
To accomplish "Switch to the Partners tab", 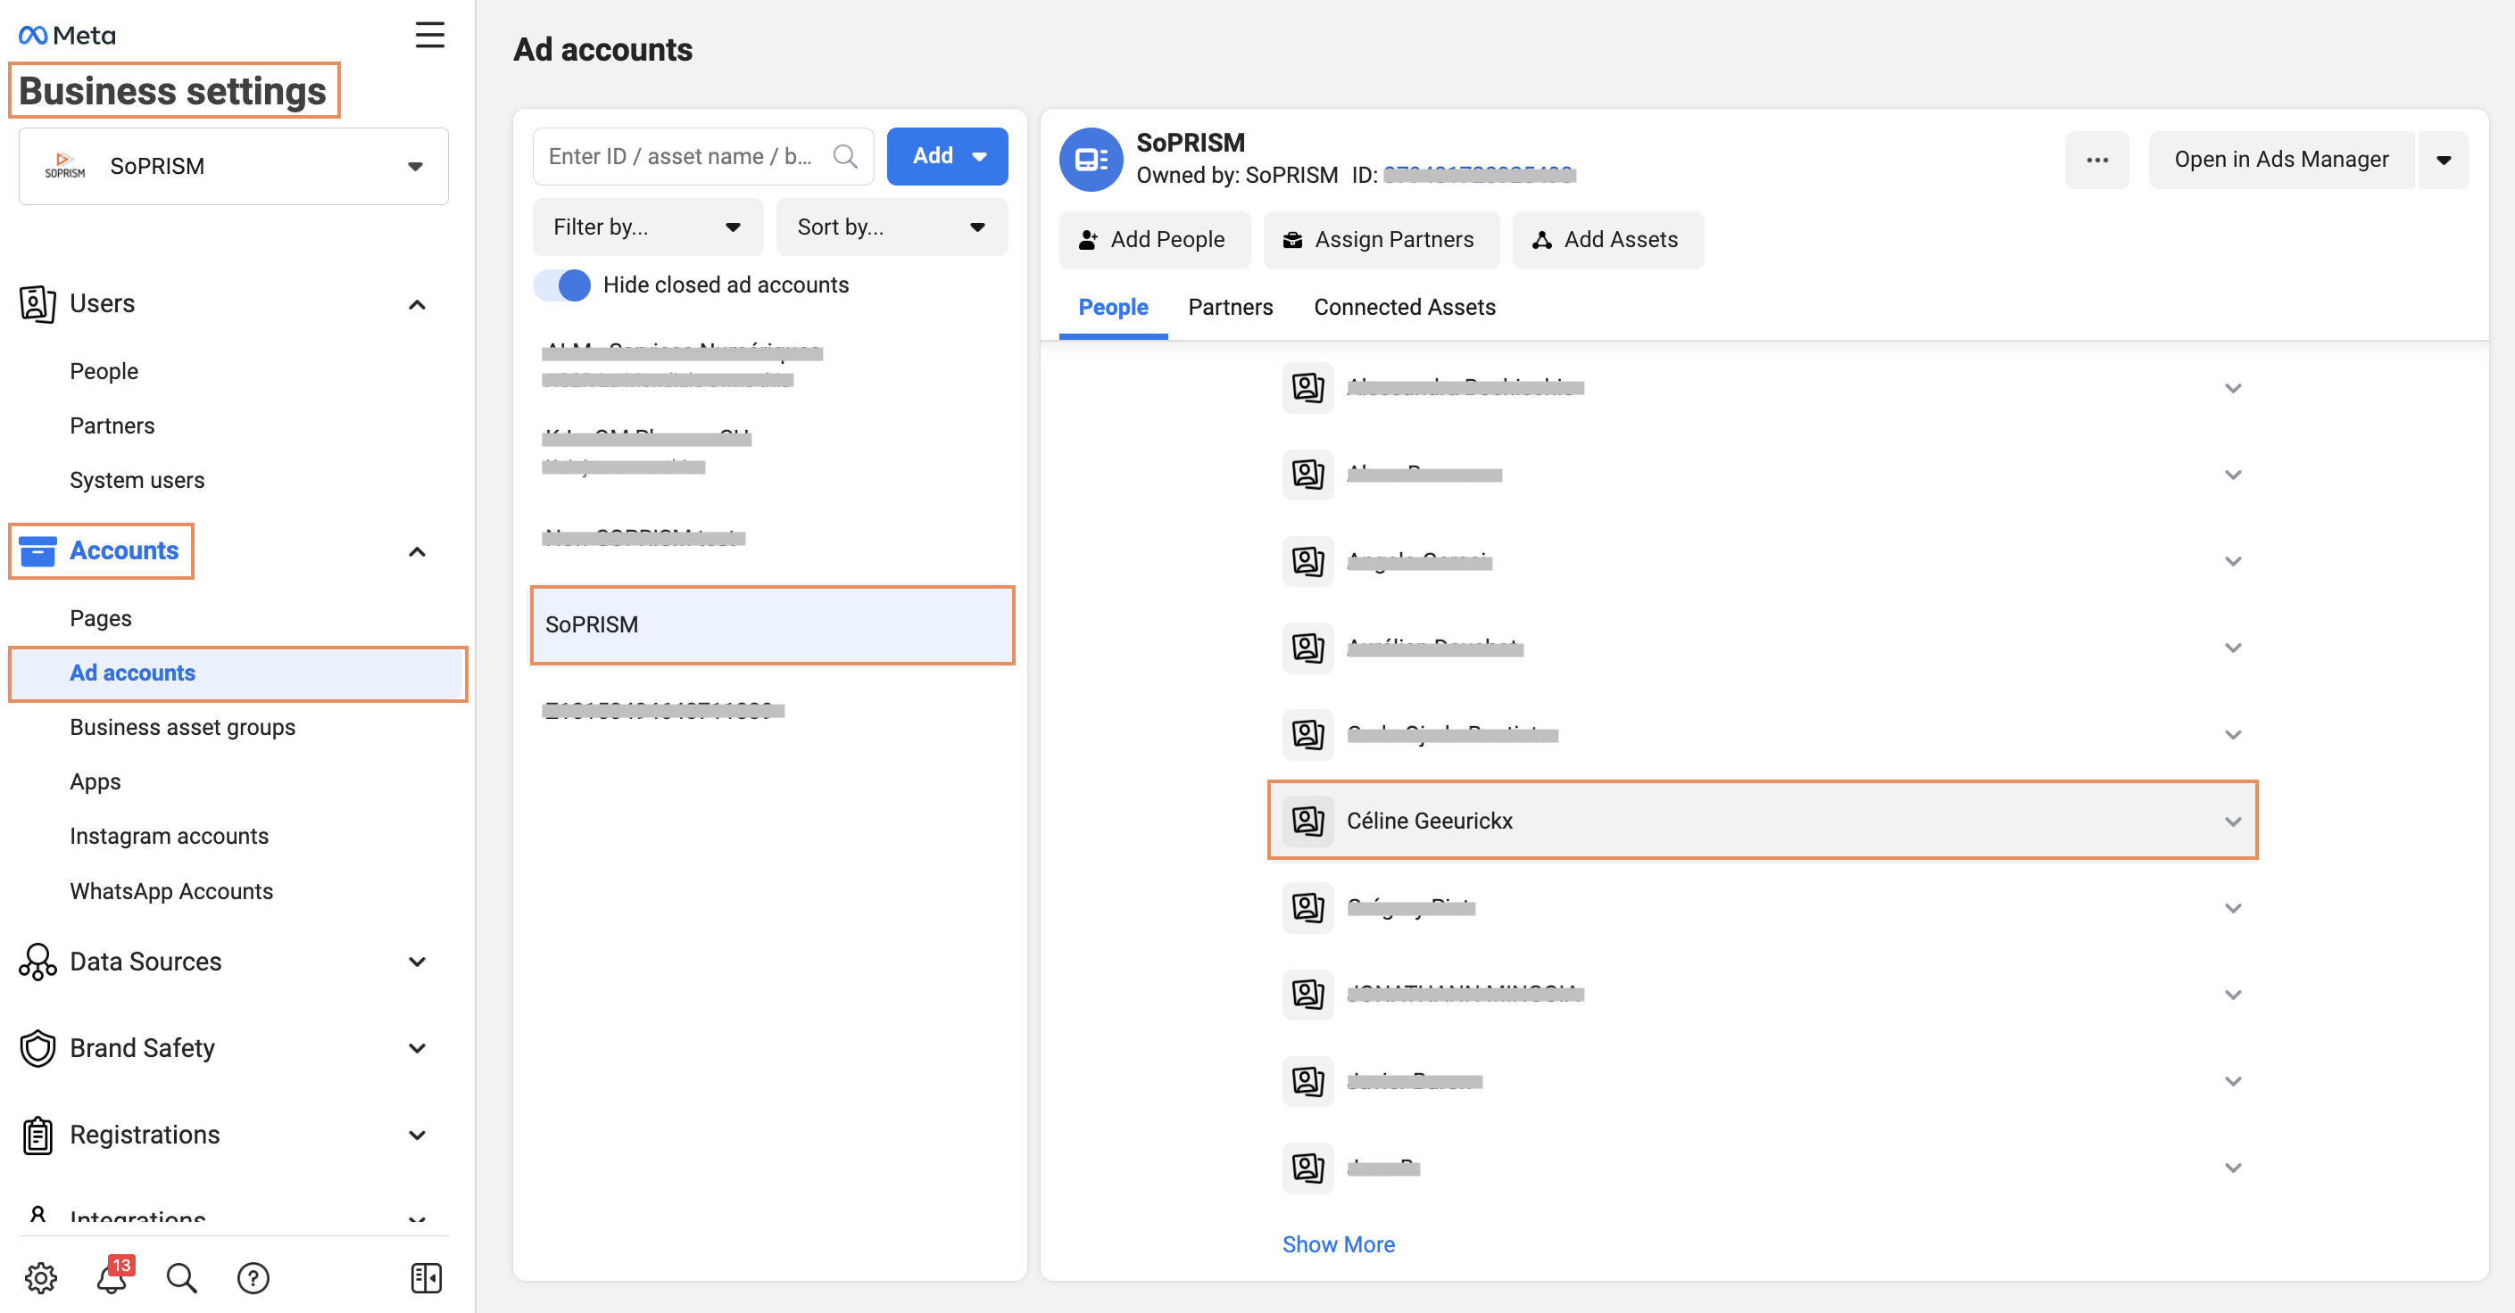I will [x=1230, y=307].
